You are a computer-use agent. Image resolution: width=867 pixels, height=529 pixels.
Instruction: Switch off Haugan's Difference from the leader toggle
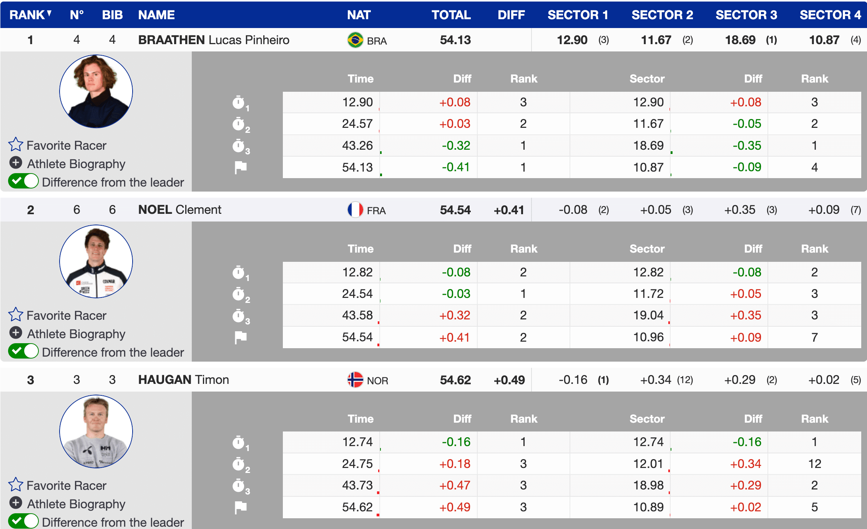[23, 521]
